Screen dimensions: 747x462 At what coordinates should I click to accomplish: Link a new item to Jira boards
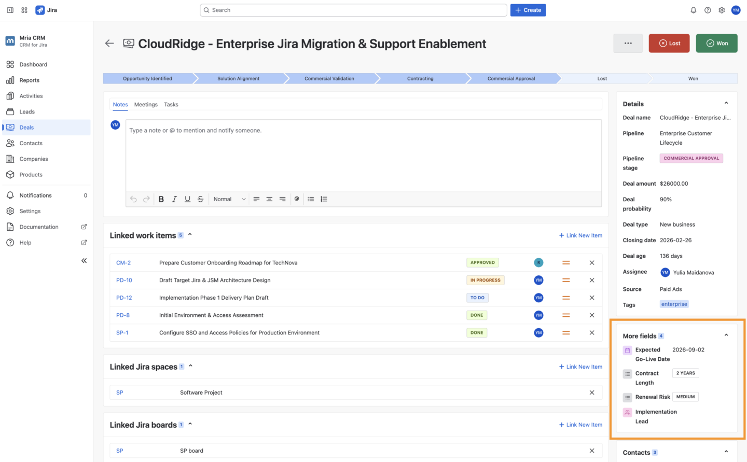pos(580,425)
